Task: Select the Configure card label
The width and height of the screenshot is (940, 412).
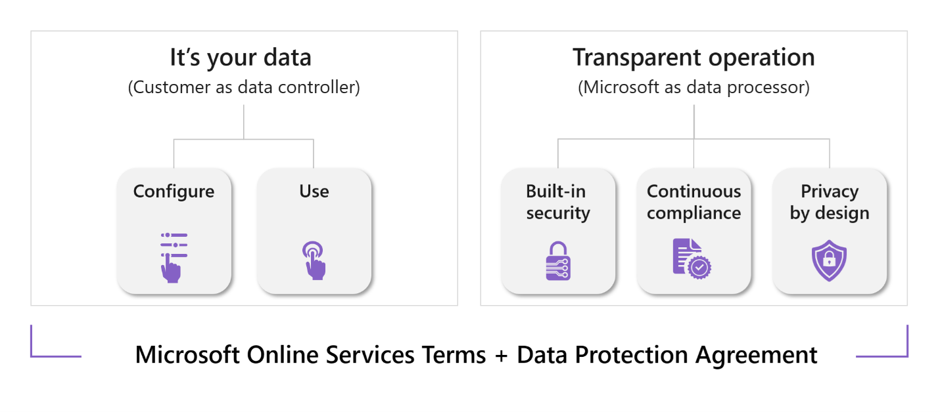Action: tap(174, 192)
